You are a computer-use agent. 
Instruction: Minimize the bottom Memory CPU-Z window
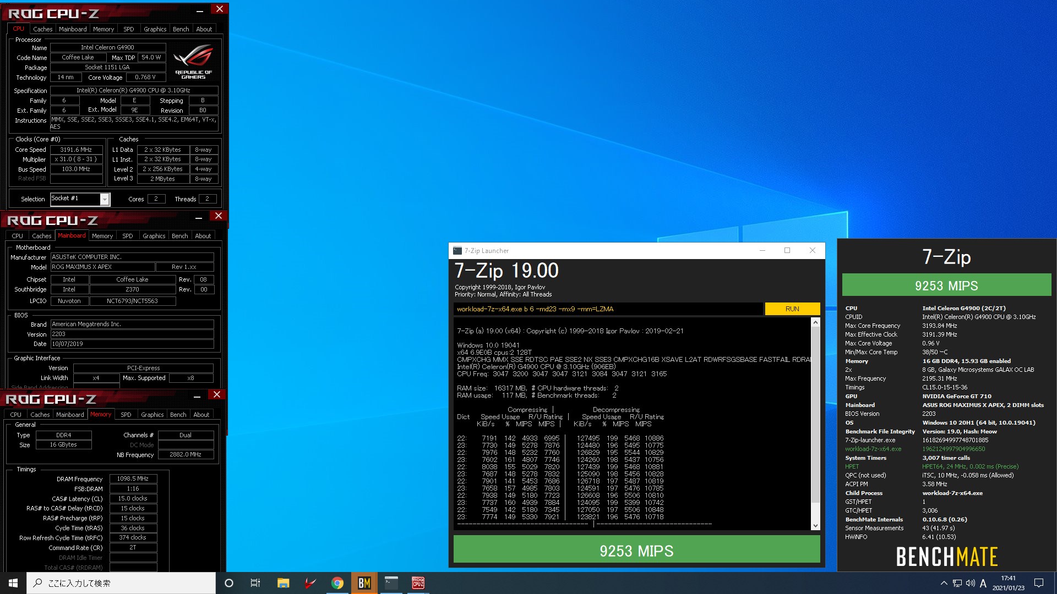point(197,395)
